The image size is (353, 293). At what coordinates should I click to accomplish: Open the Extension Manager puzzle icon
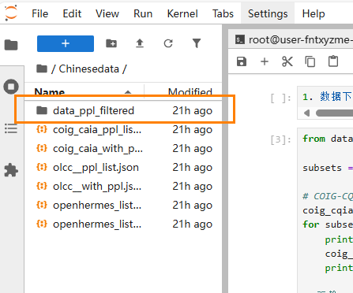[x=11, y=170]
